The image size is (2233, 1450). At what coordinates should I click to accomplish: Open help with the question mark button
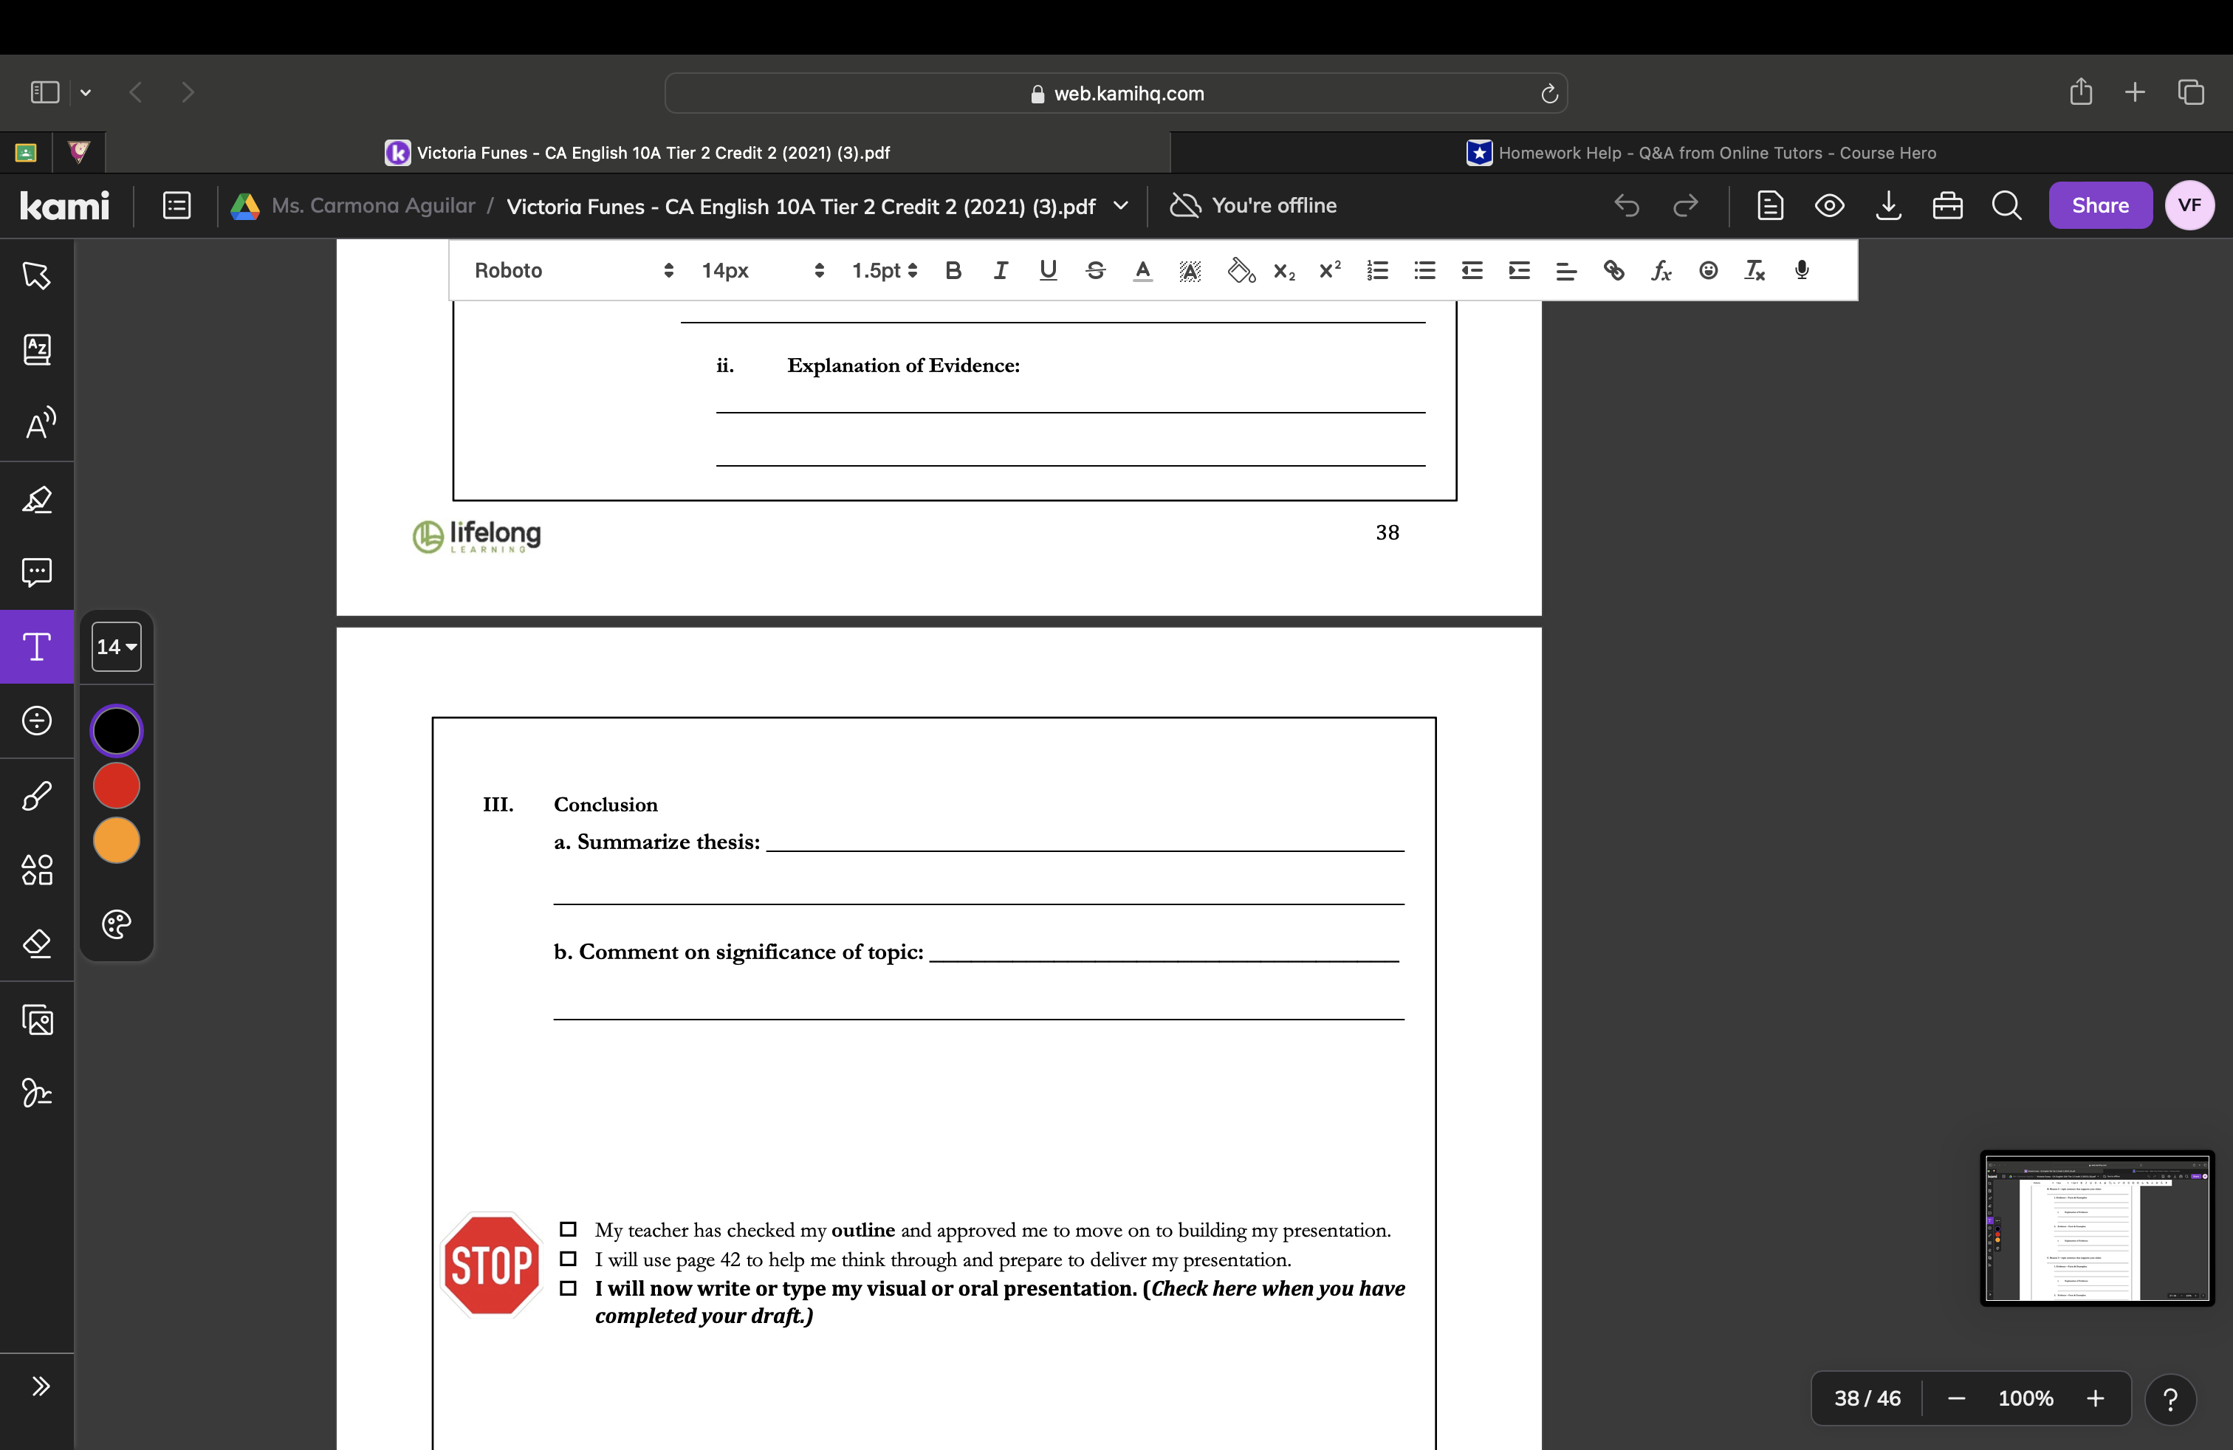(2171, 1398)
